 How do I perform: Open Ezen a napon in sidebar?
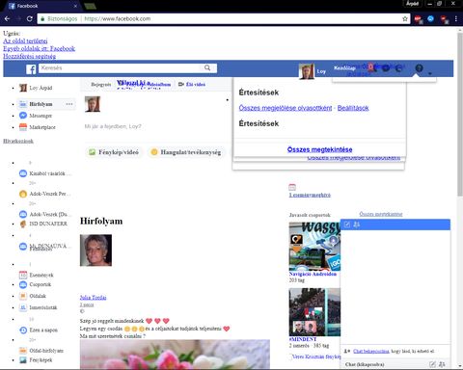click(x=39, y=330)
